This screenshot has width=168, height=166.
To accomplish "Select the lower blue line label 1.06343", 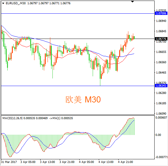I will [161, 86].
